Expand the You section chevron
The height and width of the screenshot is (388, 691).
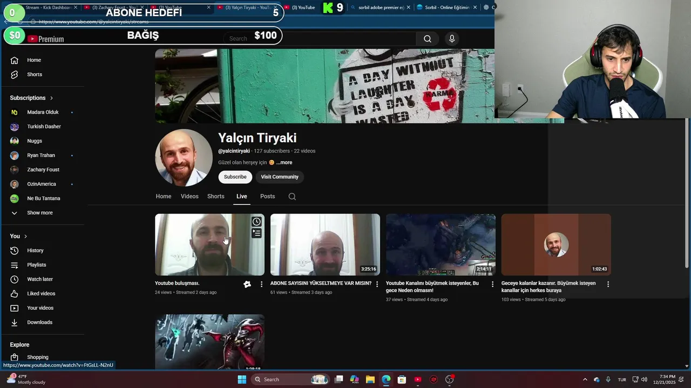pos(25,237)
